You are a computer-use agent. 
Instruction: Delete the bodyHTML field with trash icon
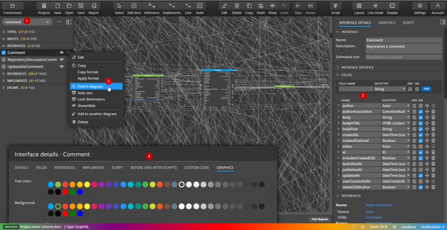(x=433, y=123)
